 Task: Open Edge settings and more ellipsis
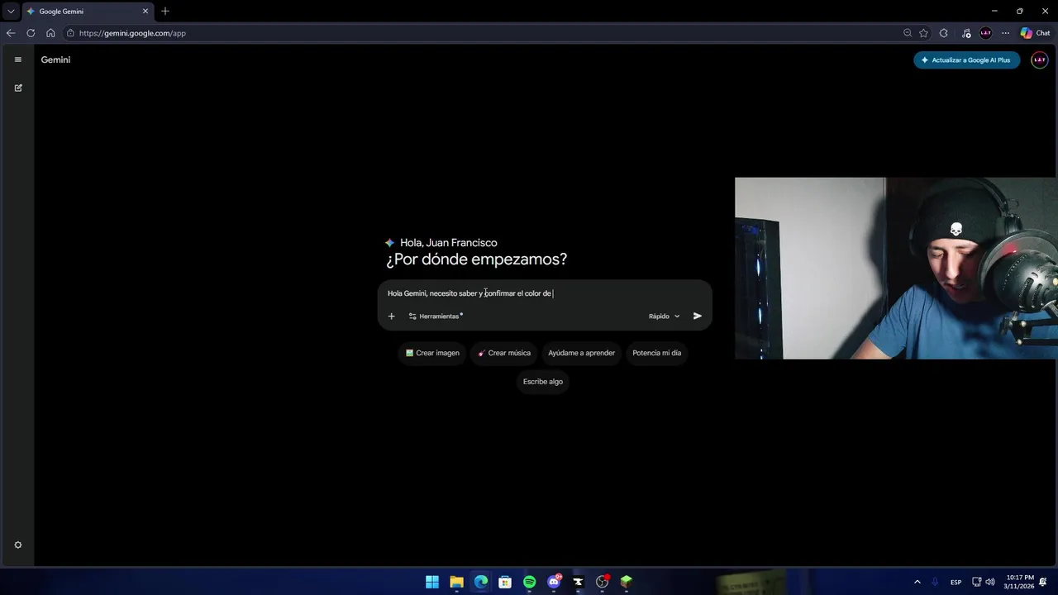click(x=1005, y=33)
